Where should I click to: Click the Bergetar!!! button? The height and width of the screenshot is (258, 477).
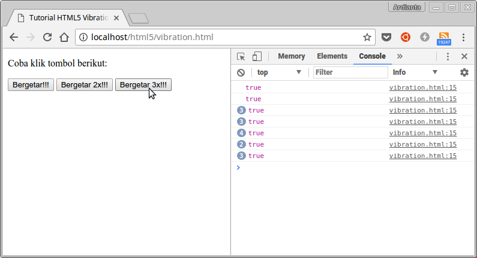pos(31,85)
